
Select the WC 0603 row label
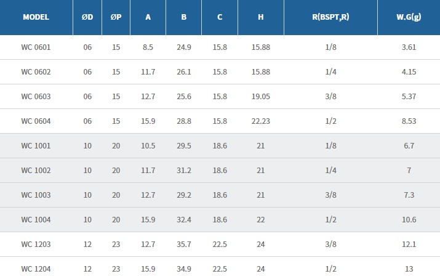(x=36, y=96)
